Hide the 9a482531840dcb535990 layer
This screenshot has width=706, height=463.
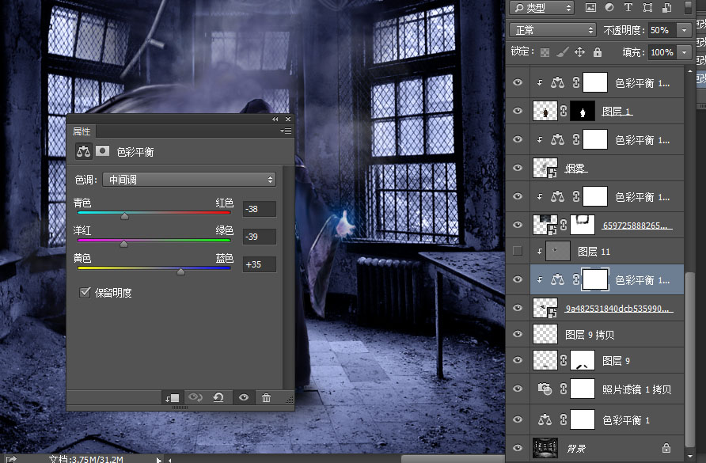[x=518, y=308]
